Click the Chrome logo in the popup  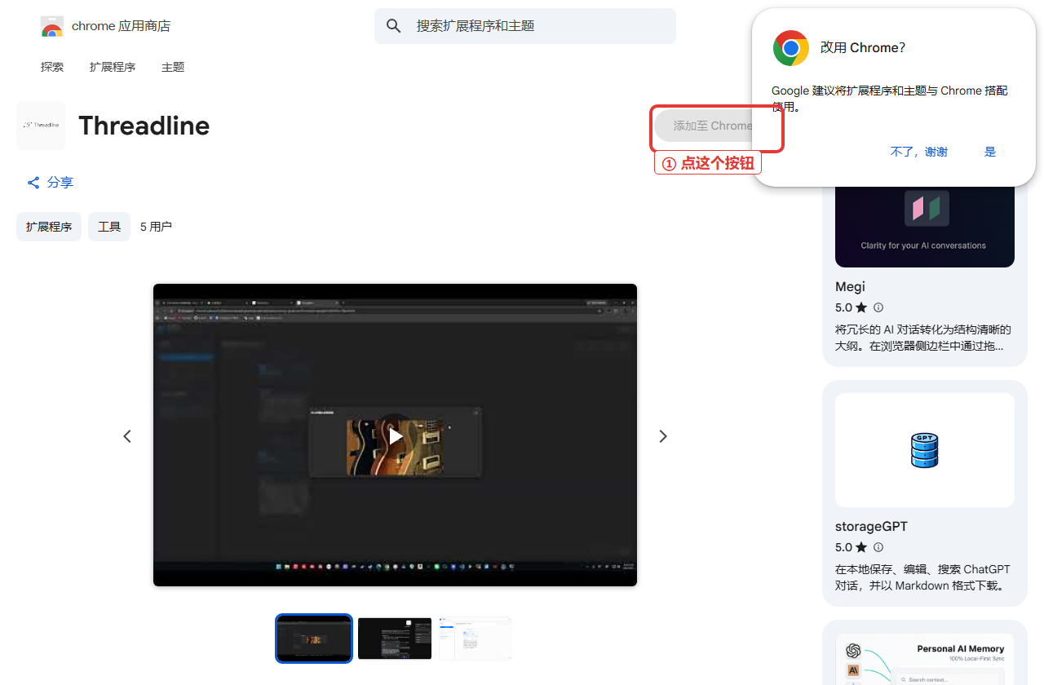[791, 48]
